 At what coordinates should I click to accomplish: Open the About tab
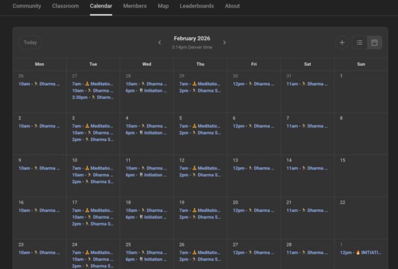pos(232,6)
